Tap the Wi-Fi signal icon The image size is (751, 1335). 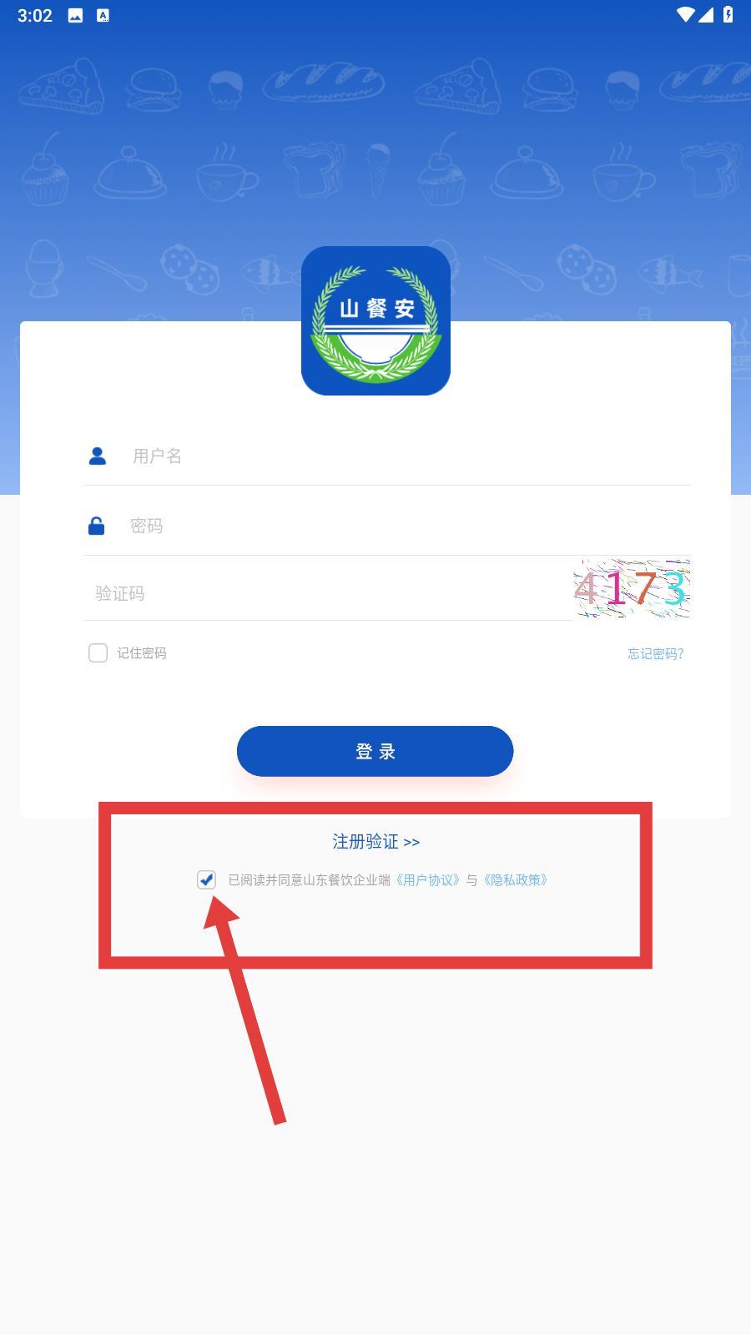686,15
